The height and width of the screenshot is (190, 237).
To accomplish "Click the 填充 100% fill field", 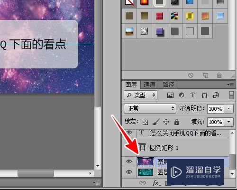I will point(216,122).
